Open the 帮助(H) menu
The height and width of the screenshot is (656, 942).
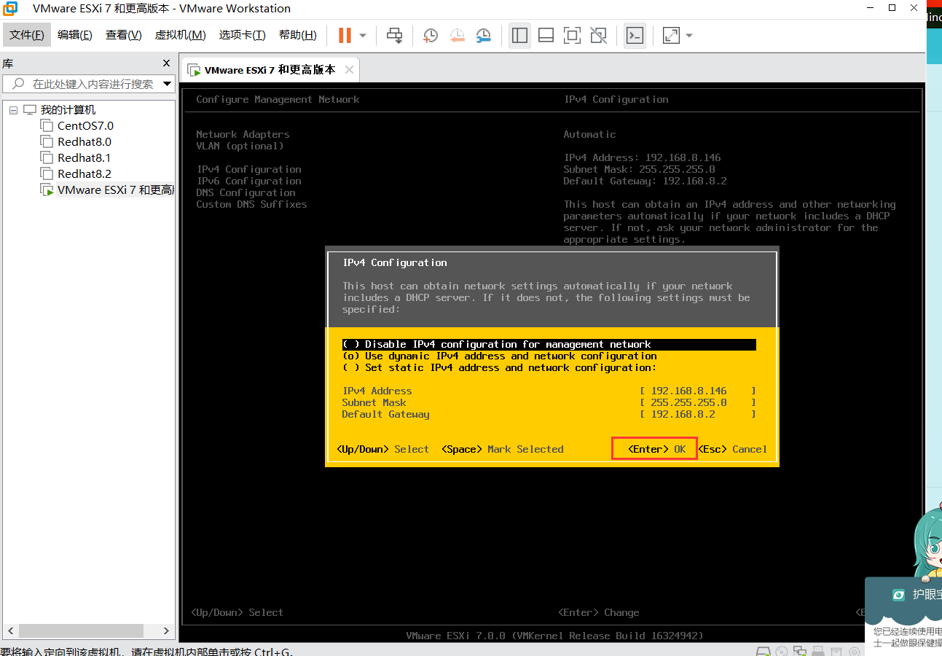pyautogui.click(x=298, y=35)
